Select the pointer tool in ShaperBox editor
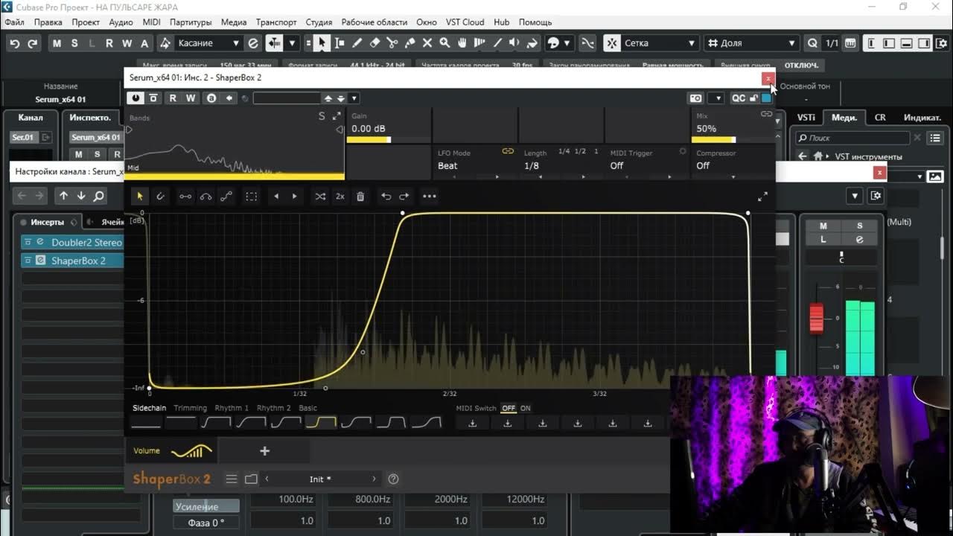Viewport: 953px width, 536px height. 139,197
